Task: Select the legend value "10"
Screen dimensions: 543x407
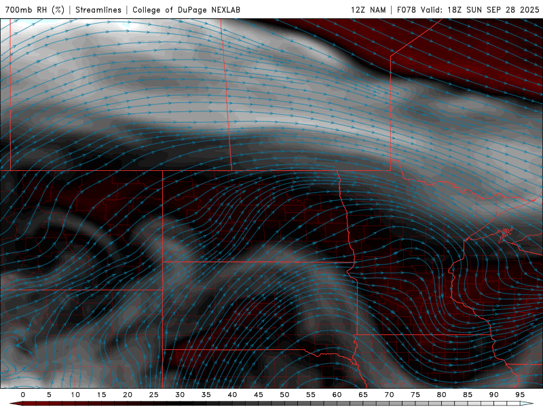Action: coord(75,395)
